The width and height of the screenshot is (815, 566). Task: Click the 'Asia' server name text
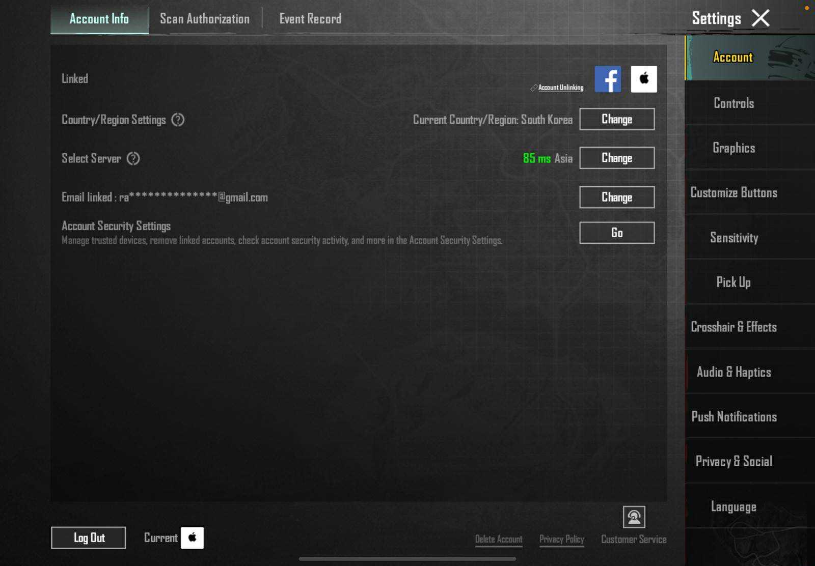[x=563, y=158]
